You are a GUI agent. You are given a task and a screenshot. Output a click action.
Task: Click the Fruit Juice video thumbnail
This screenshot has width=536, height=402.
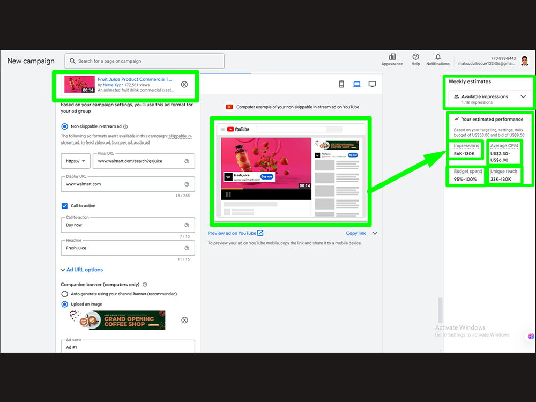pos(79,85)
